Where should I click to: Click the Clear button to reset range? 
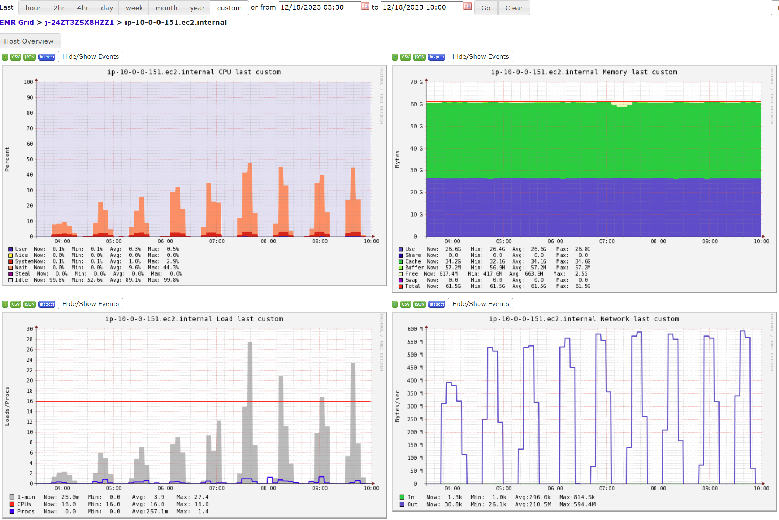[x=513, y=7]
